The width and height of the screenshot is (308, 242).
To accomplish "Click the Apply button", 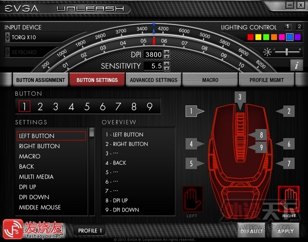I will 286,231.
